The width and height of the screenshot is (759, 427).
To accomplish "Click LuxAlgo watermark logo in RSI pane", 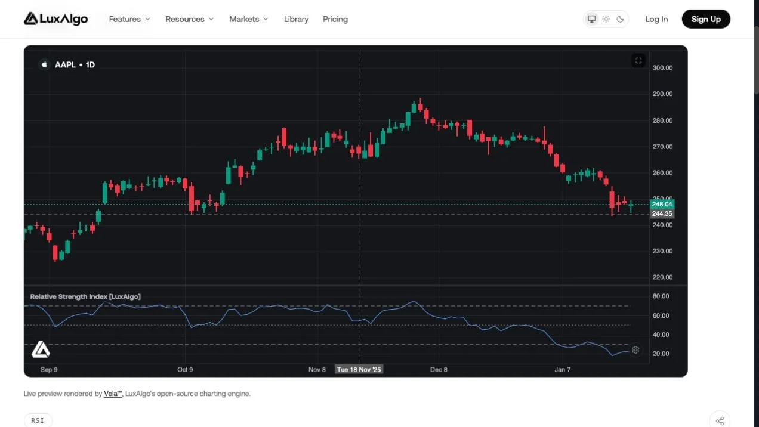I will [41, 349].
